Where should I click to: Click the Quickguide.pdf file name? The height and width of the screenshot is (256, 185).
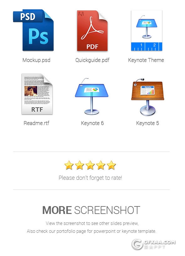click(92, 60)
